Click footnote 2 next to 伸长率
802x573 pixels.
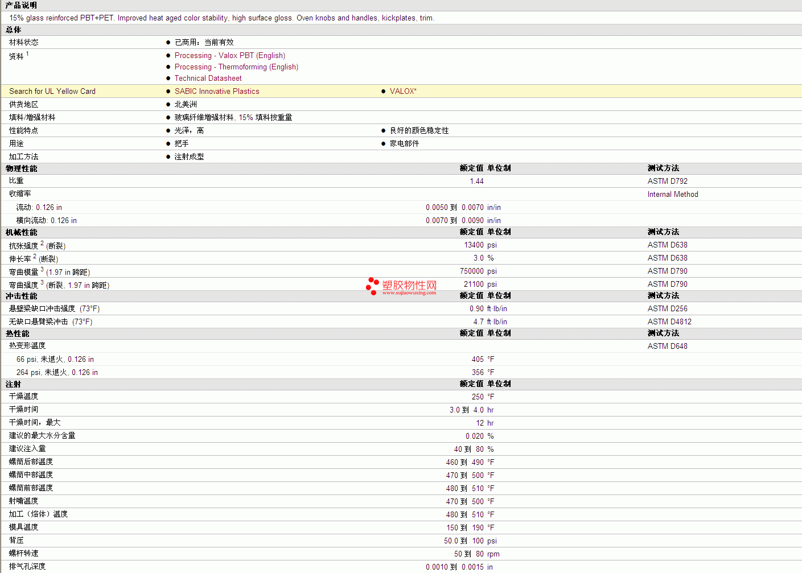[35, 256]
